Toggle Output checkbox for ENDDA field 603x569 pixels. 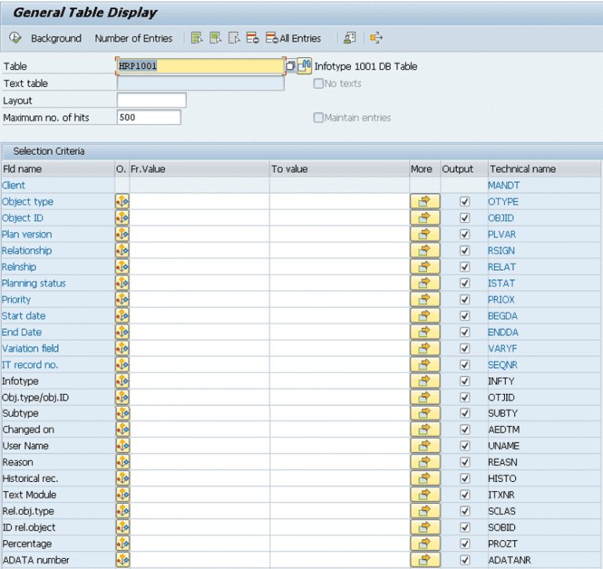(x=464, y=332)
